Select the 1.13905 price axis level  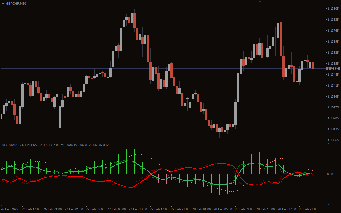click(x=333, y=9)
